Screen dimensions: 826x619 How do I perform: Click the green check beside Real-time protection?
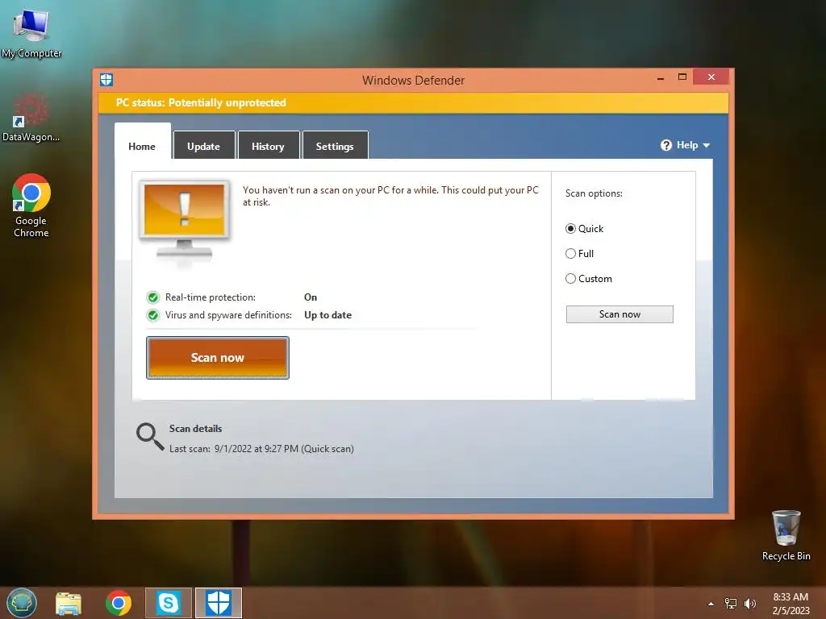(x=153, y=298)
